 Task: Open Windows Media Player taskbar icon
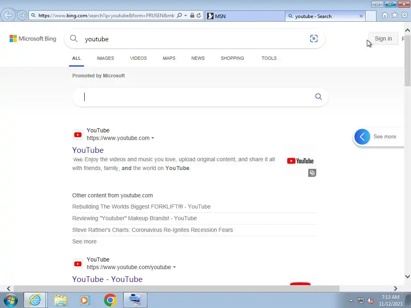click(85, 300)
